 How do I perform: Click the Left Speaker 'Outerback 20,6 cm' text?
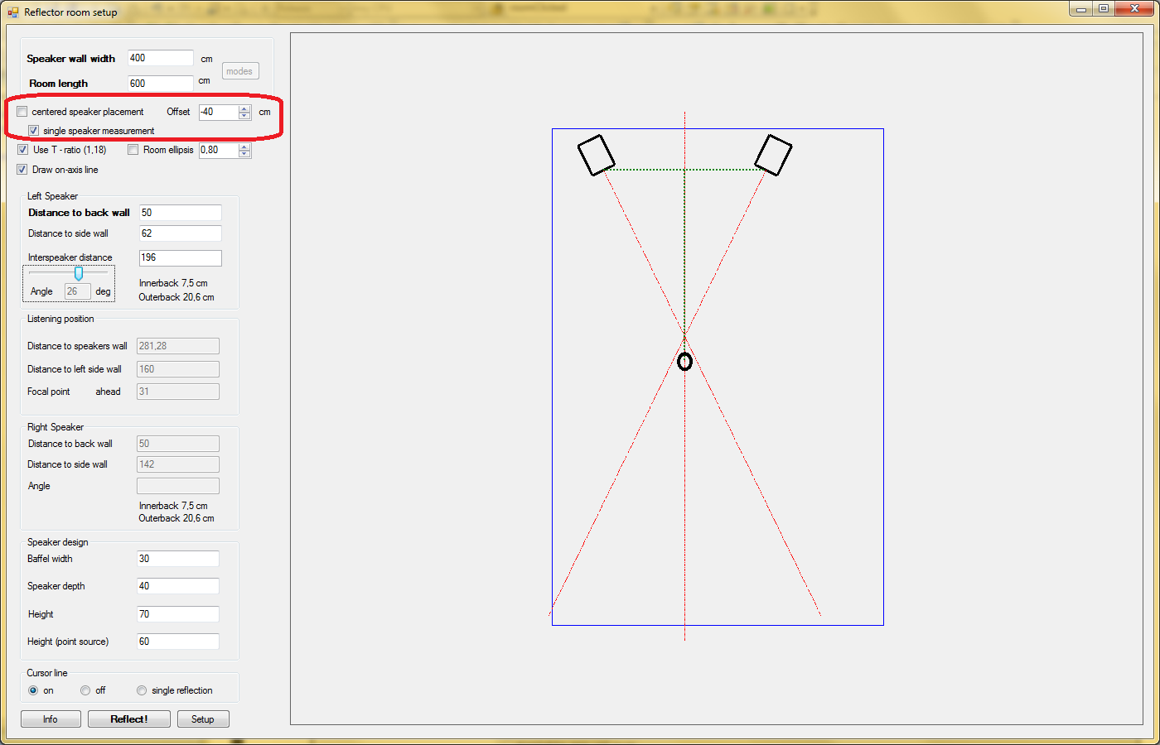[176, 297]
